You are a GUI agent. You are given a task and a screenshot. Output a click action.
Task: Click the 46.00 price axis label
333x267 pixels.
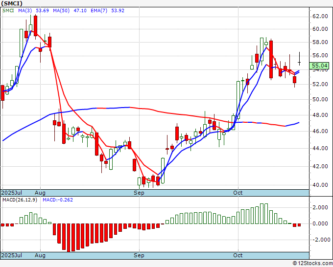[x=320, y=131]
